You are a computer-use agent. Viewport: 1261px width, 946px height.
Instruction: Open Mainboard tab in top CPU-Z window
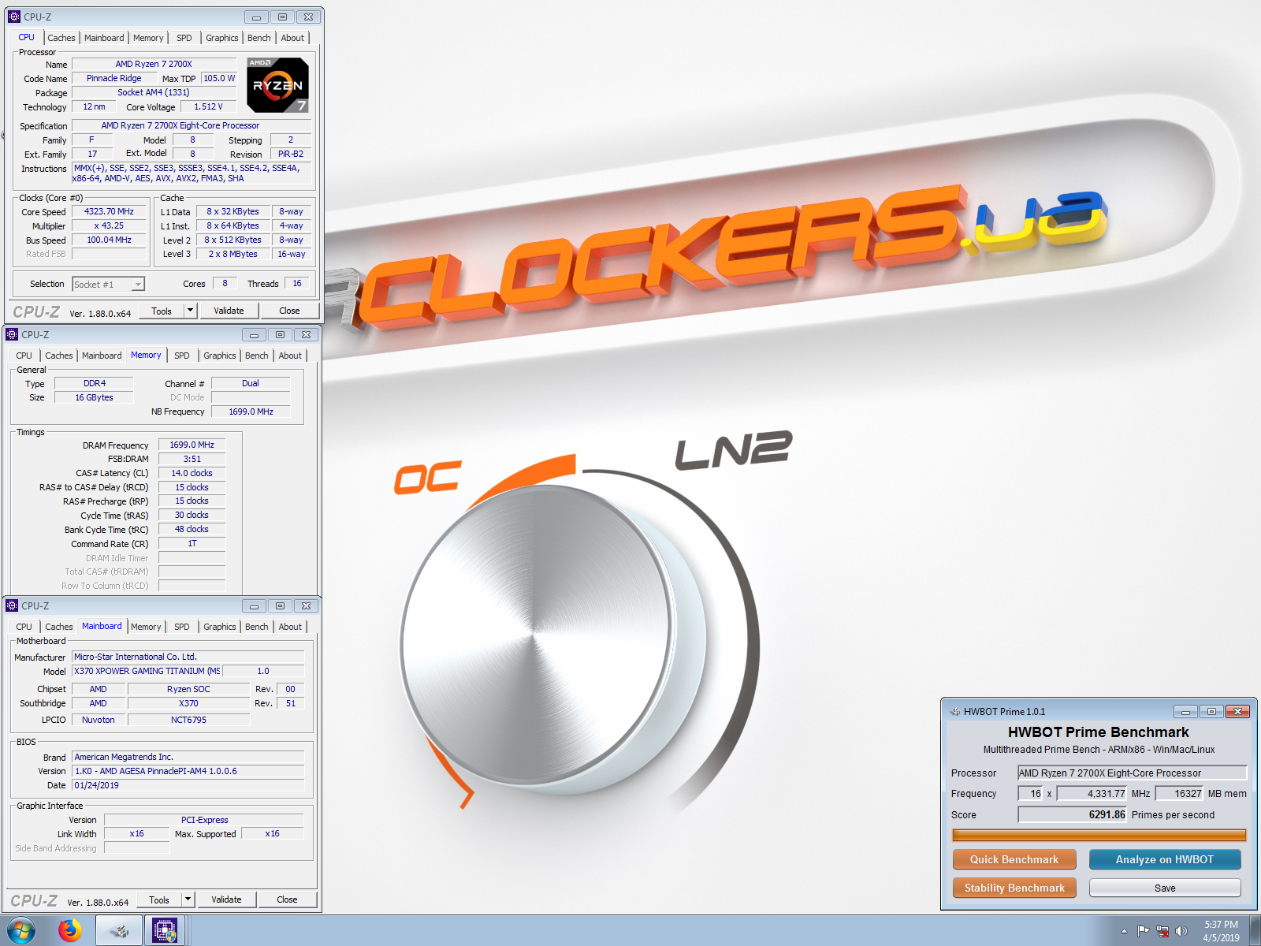(x=104, y=38)
